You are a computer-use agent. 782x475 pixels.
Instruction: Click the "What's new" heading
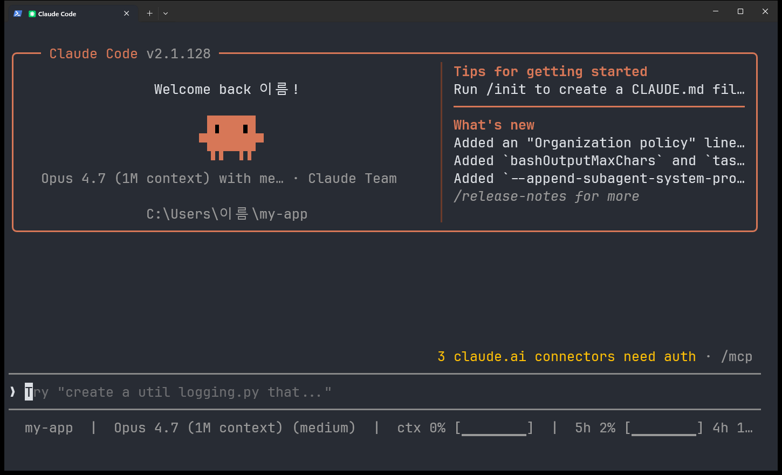[x=494, y=125]
